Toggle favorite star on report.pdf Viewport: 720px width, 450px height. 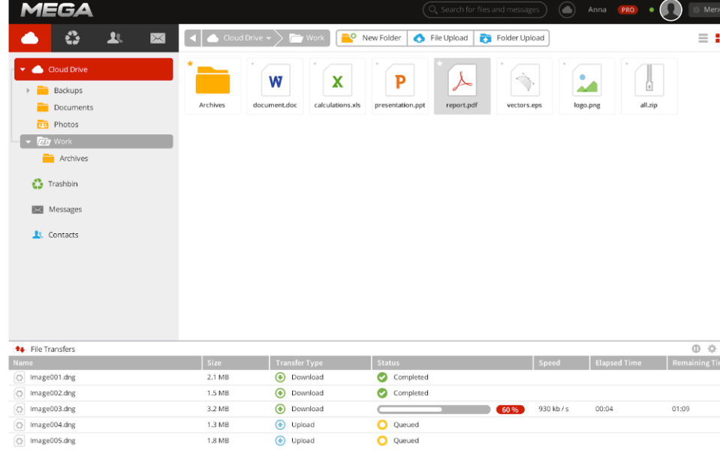pos(440,64)
